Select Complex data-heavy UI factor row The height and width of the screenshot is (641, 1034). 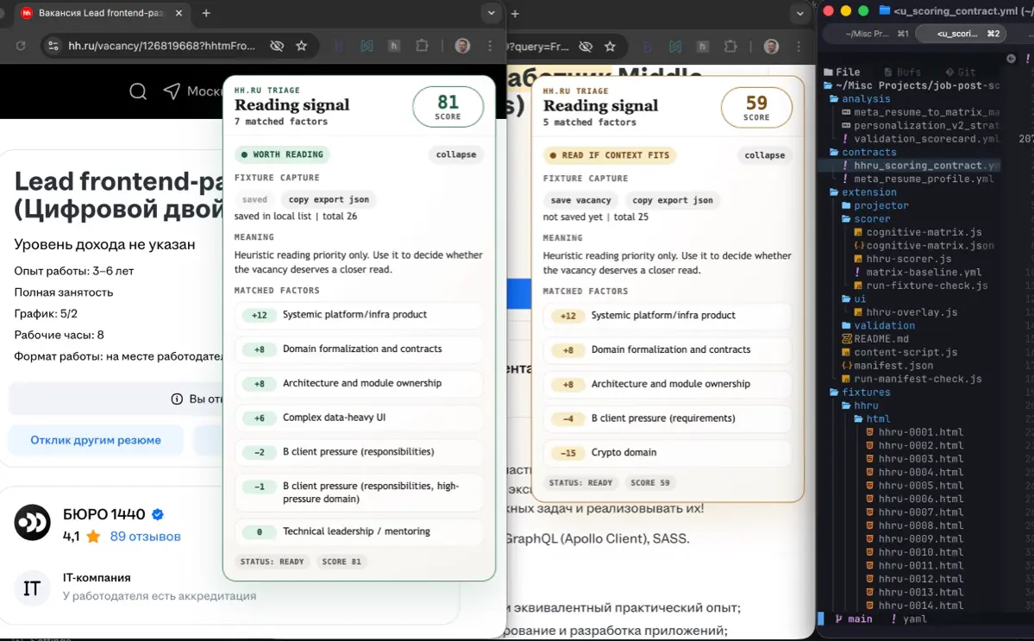(x=360, y=418)
